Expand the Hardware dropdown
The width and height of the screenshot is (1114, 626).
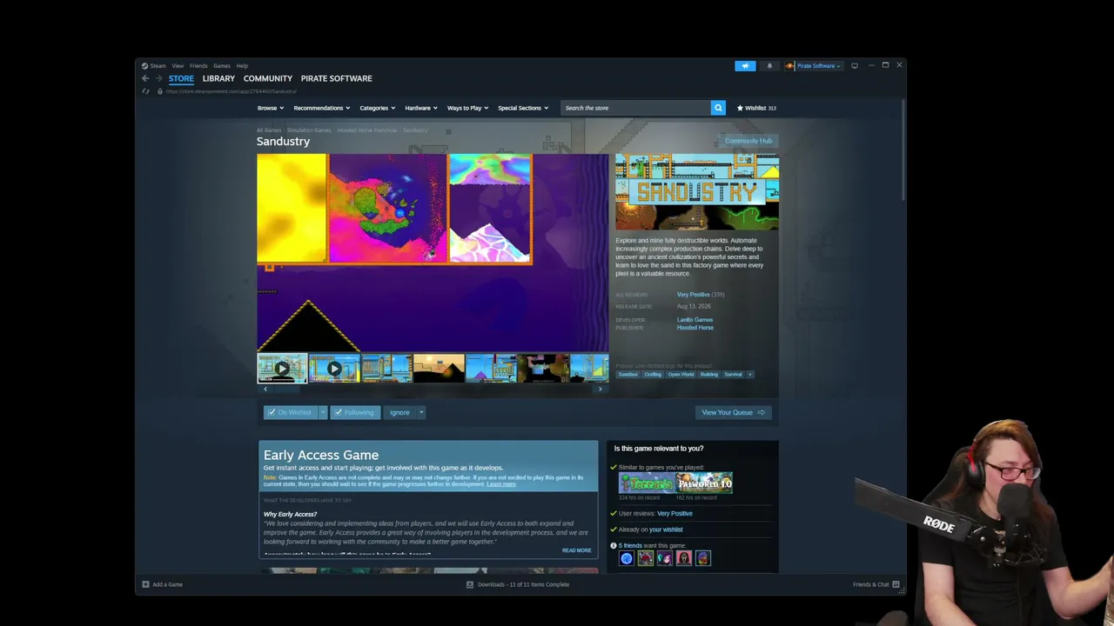pyautogui.click(x=421, y=108)
